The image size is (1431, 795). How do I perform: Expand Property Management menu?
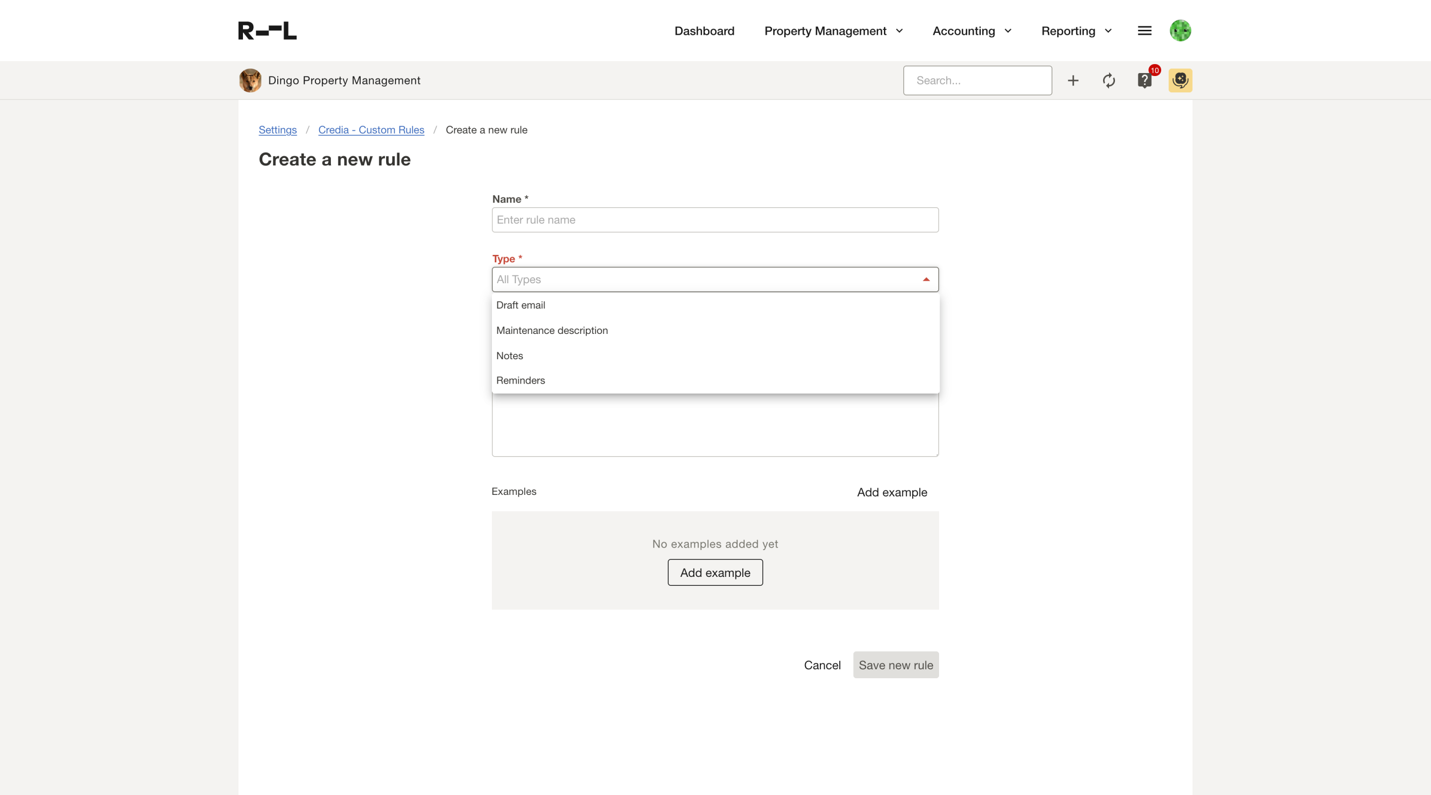point(833,31)
